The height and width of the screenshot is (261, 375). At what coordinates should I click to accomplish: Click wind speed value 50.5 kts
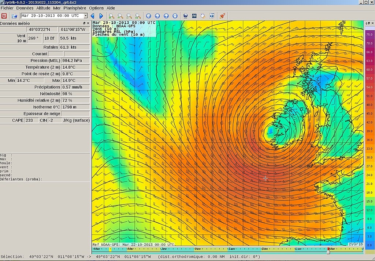(74, 38)
